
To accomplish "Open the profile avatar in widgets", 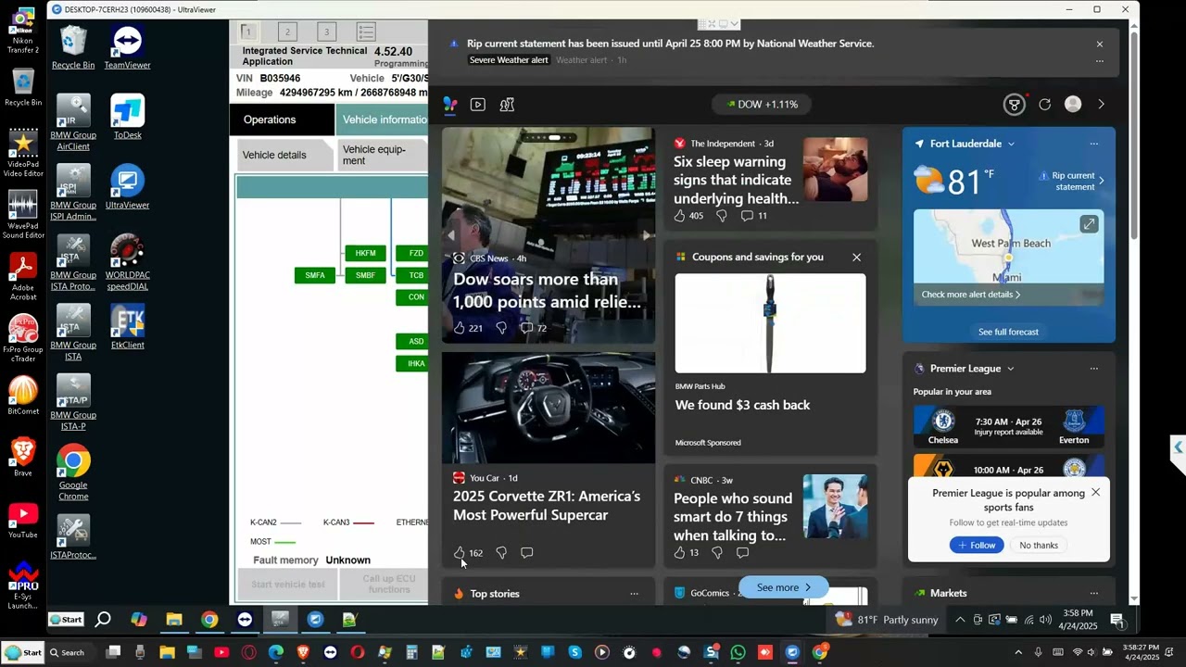I will click(x=1073, y=104).
